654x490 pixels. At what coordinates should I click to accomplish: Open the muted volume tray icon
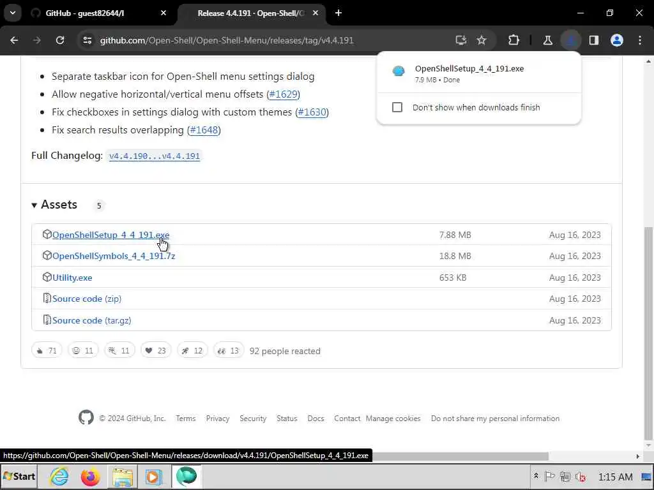pos(580,477)
